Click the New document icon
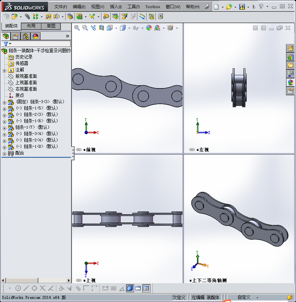 tap(216, 7)
